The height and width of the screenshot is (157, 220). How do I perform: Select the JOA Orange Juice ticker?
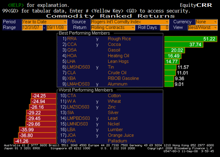[72, 135]
